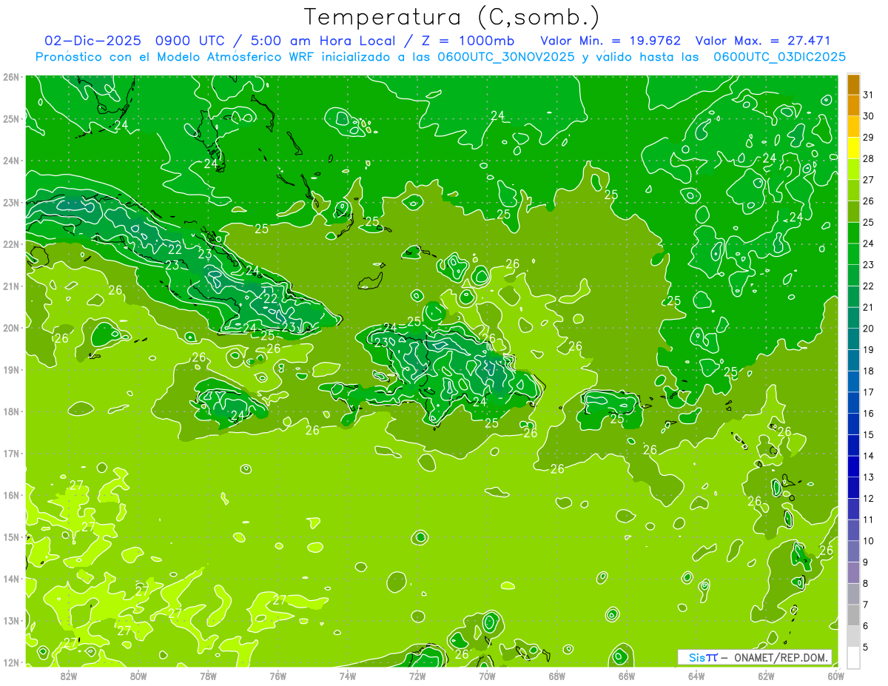Viewport: 888px width, 686px height.
Task: Select the Z = 1000mb level text
Action: tap(467, 41)
